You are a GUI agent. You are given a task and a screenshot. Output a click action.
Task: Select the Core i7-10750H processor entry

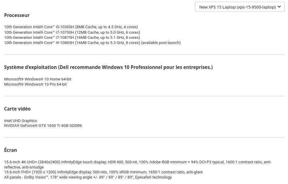72,32
